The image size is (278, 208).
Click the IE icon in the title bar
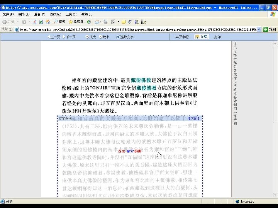point(3,7)
